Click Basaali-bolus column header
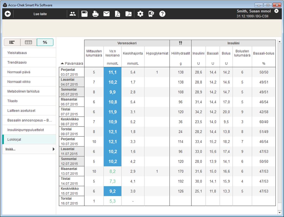284x217 pixels. point(264,53)
